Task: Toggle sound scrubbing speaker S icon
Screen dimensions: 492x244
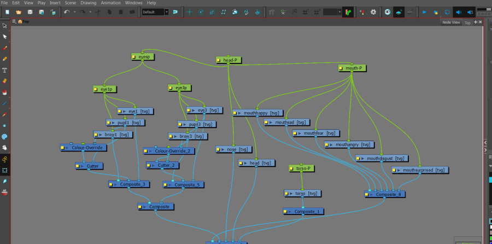Action: (470, 12)
